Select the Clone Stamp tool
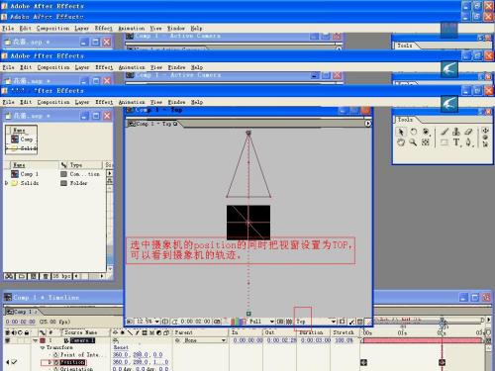495x371 pixels. [x=456, y=132]
